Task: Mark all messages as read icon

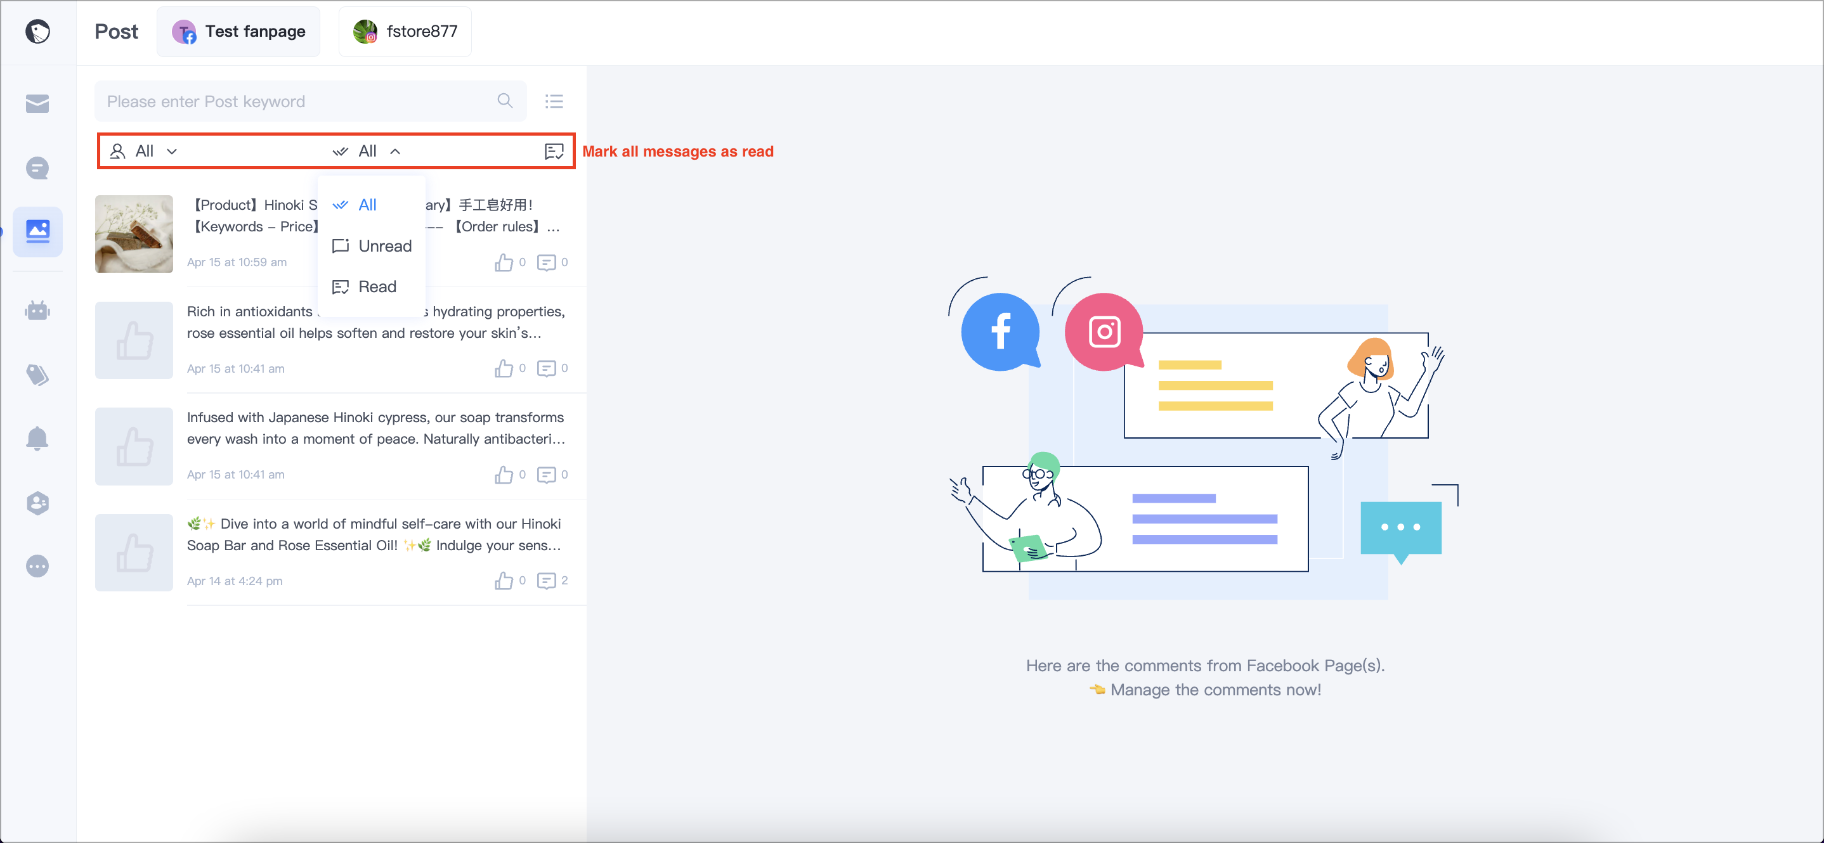Action: [554, 151]
